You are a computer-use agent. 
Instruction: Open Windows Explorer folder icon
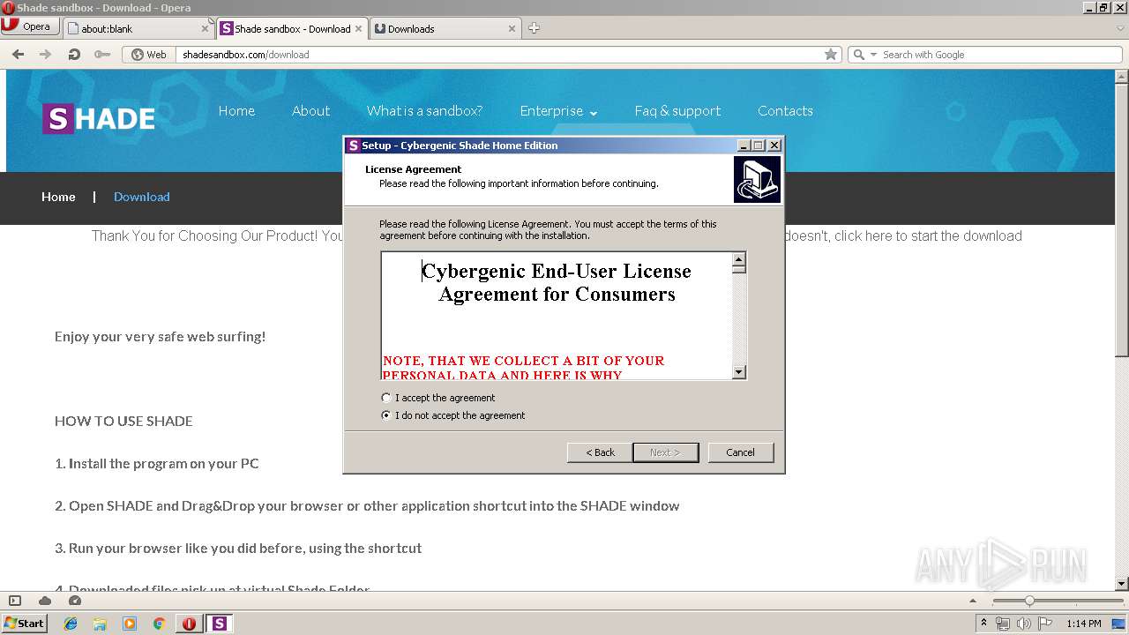coord(100,624)
